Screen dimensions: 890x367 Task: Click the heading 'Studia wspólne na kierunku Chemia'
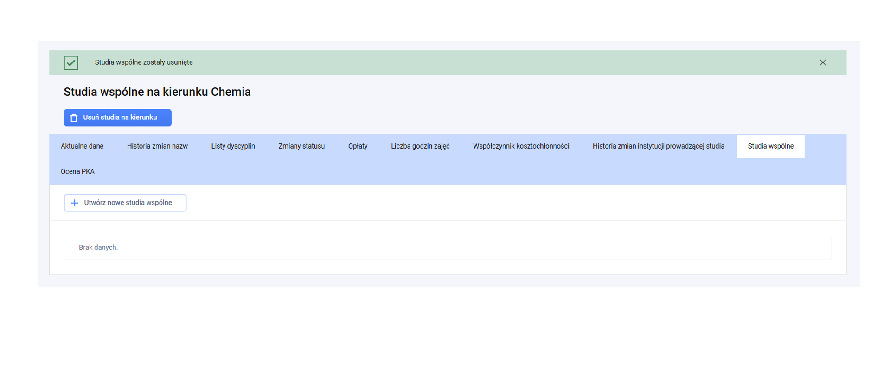coord(157,92)
